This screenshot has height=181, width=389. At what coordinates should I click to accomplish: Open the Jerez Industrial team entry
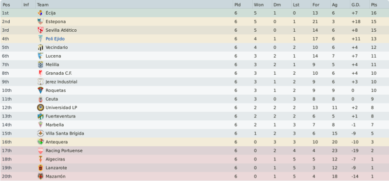[61, 82]
